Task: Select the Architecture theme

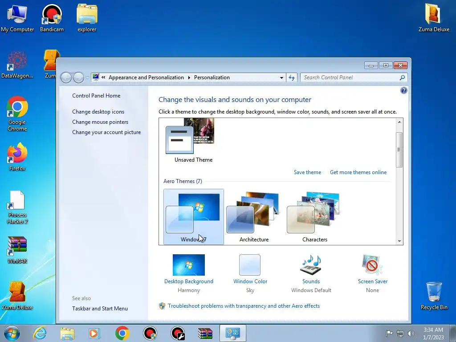Action: (254, 217)
